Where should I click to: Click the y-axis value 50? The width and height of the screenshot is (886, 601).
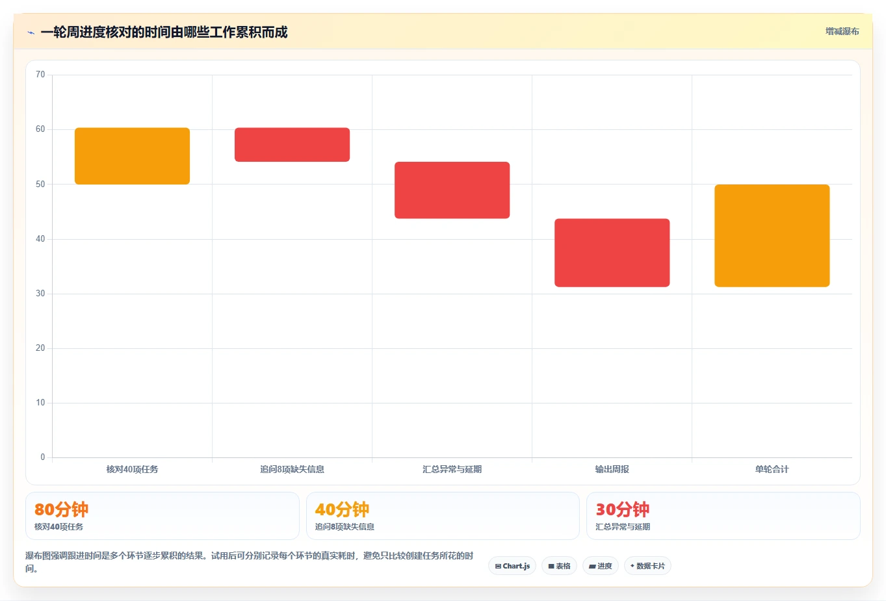click(40, 185)
